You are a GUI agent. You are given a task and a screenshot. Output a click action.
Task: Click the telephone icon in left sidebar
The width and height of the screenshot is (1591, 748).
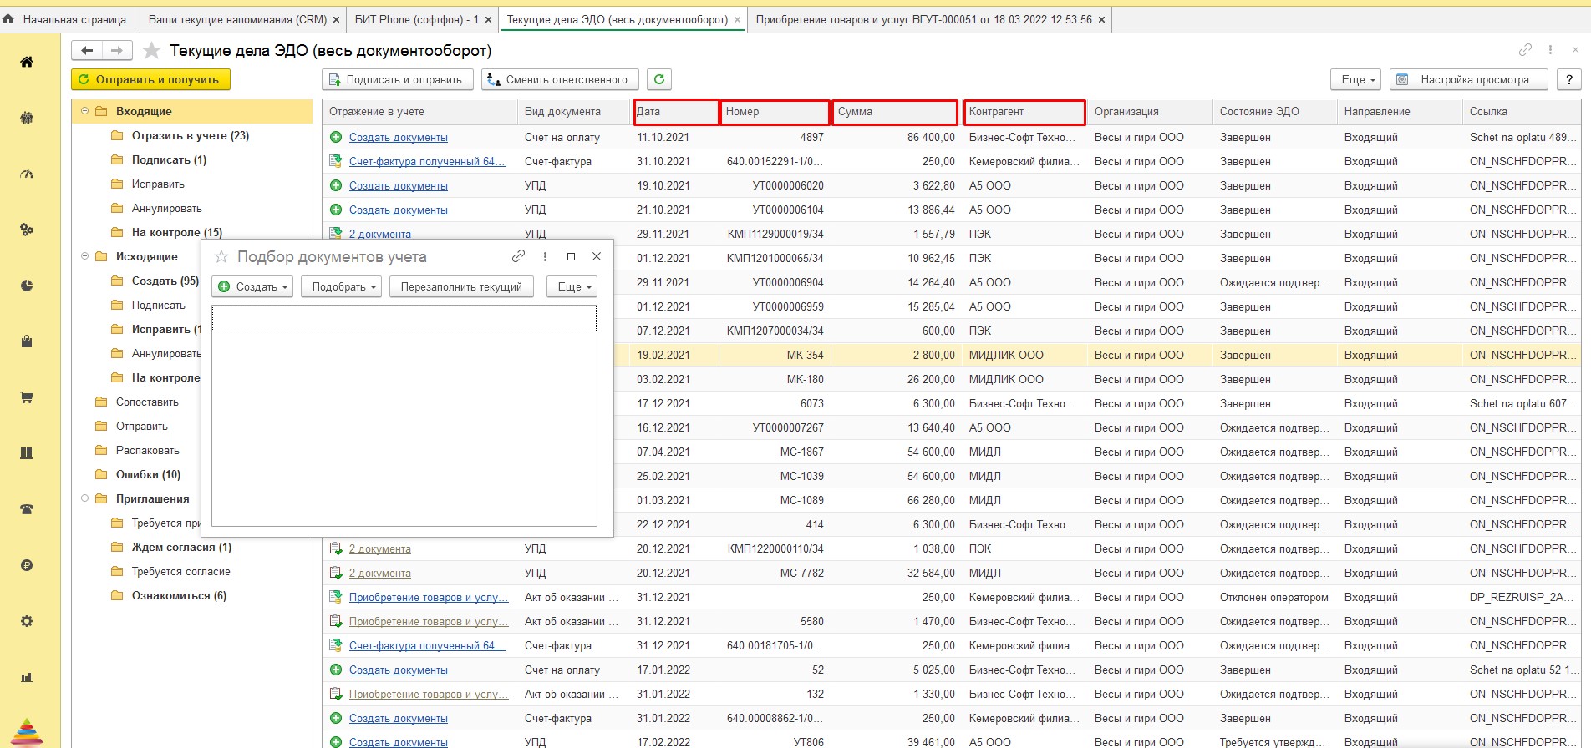(x=27, y=509)
